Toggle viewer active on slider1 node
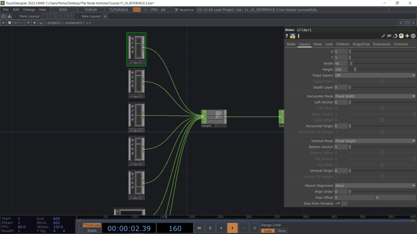 click(x=132, y=39)
